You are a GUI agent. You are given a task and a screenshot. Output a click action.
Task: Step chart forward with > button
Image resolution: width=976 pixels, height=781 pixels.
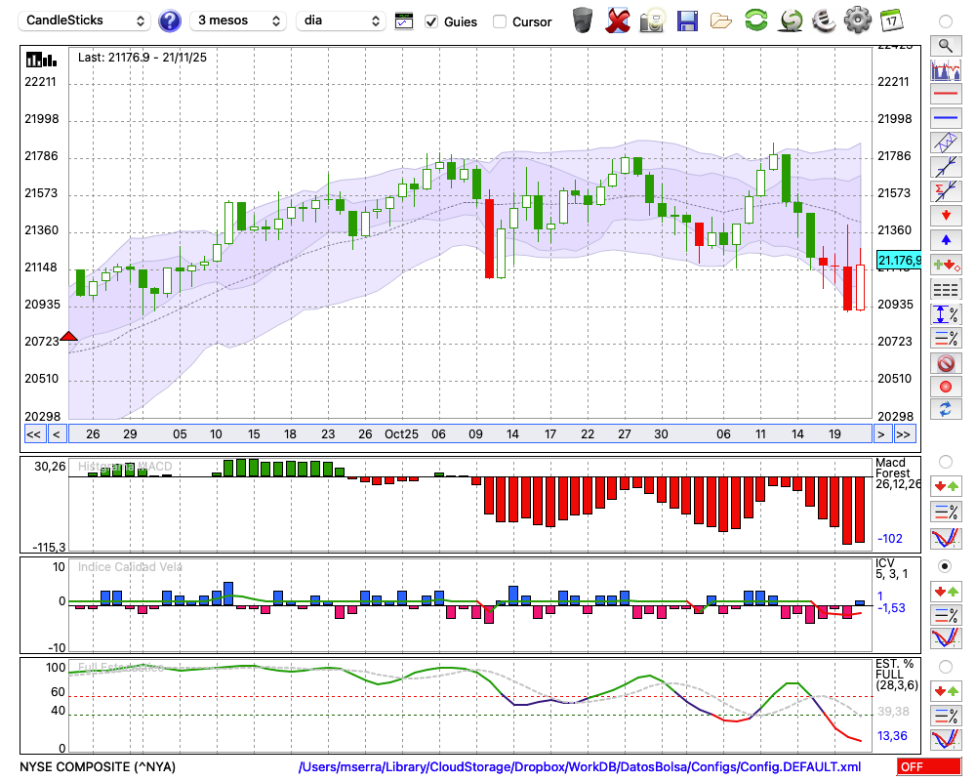pos(880,434)
